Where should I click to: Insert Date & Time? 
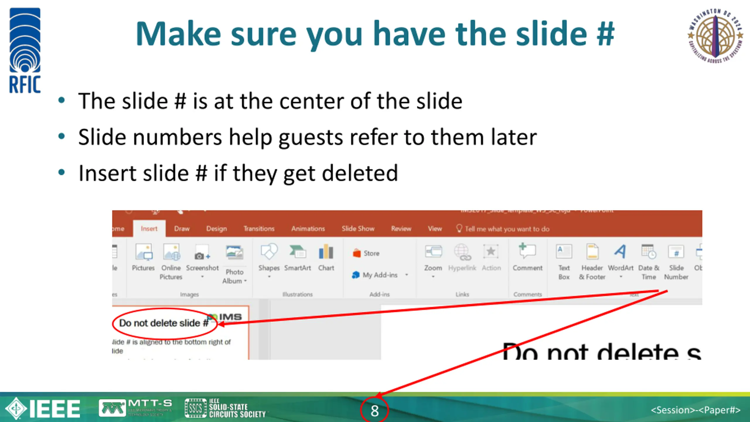[649, 261]
